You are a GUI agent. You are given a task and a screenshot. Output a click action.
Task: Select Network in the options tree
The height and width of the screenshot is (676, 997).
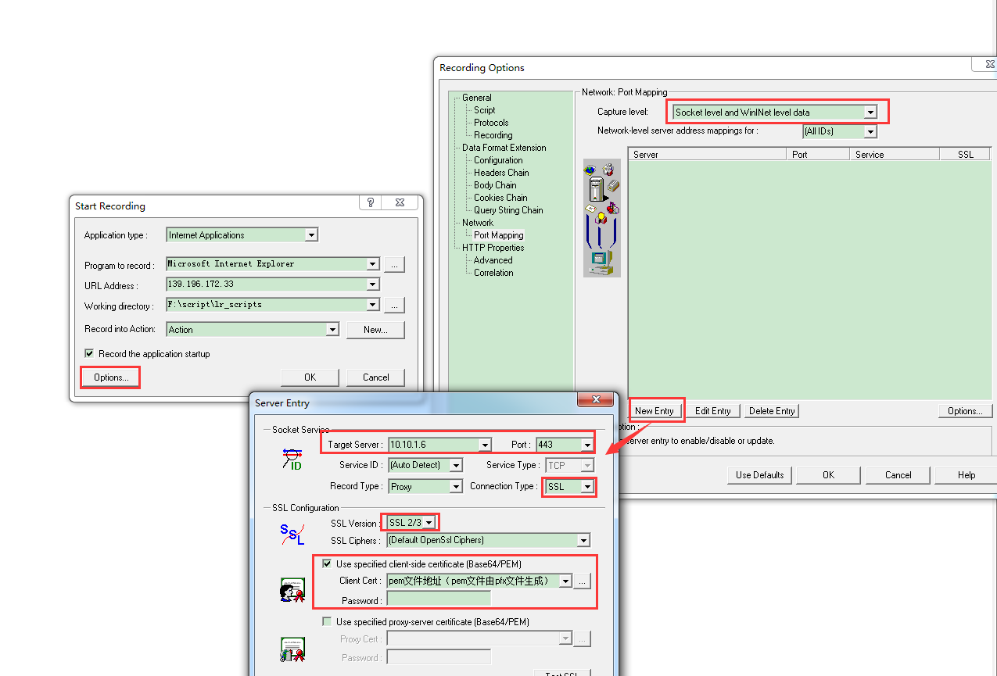click(478, 223)
